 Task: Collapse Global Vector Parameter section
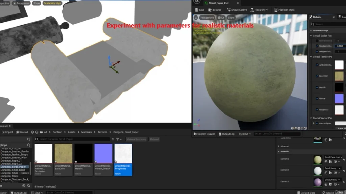point(311,118)
